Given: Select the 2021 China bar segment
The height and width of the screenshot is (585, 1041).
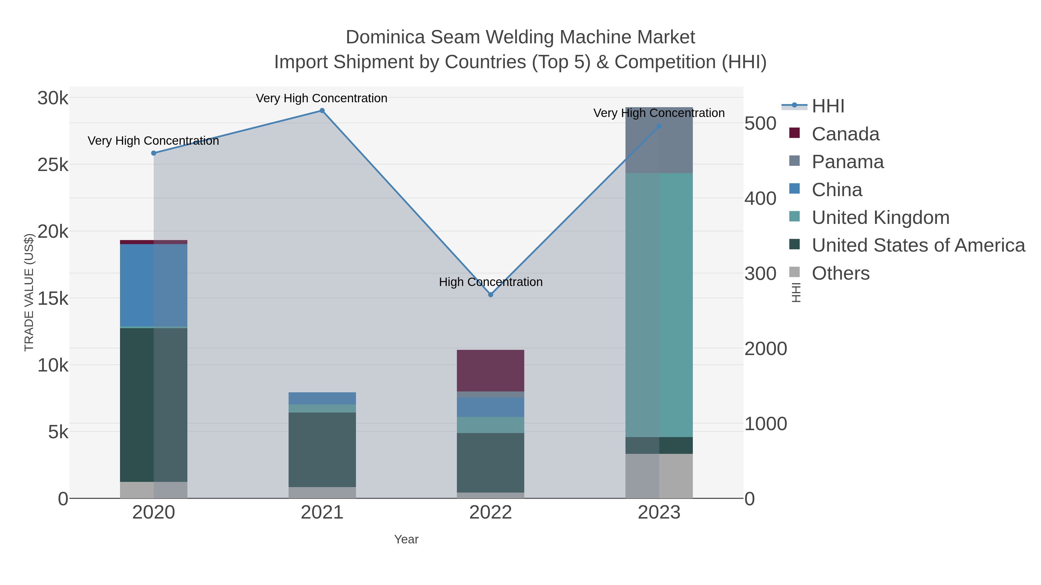Looking at the screenshot, I should coord(322,398).
